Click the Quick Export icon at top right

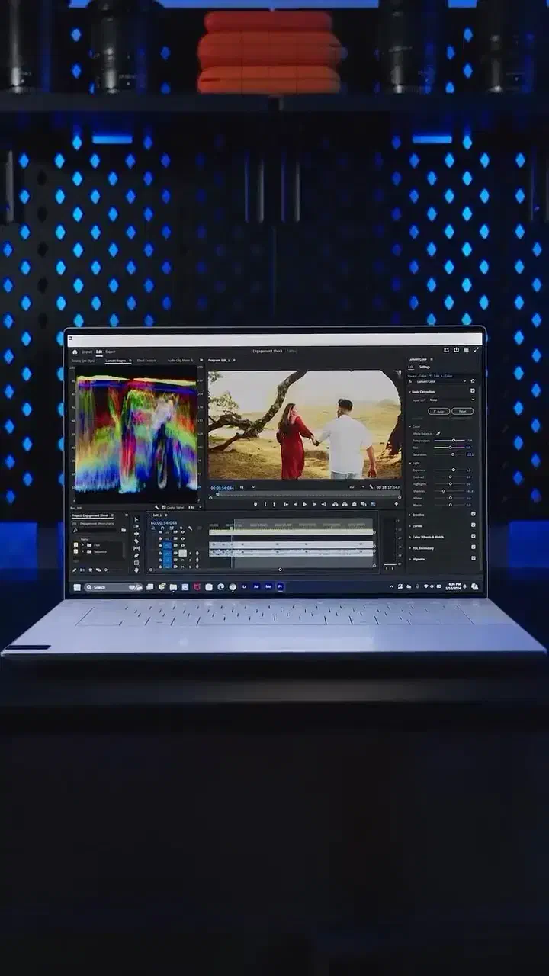click(446, 350)
